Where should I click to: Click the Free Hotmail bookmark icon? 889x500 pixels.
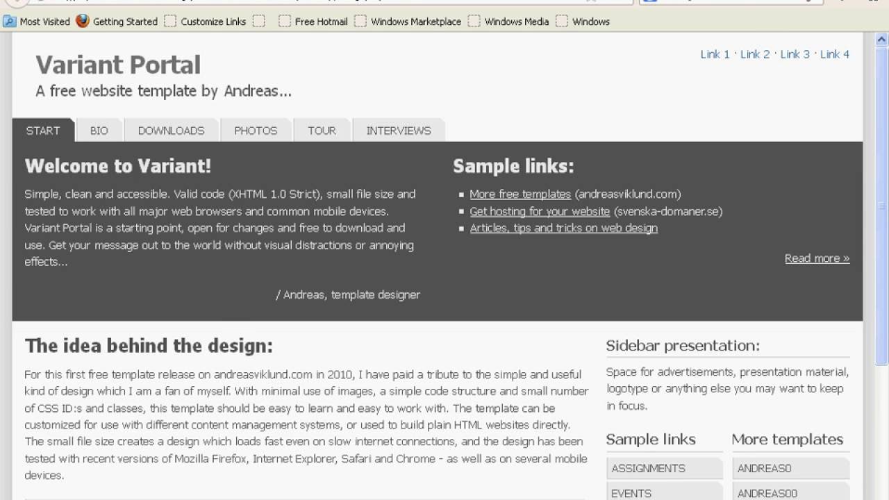(284, 22)
